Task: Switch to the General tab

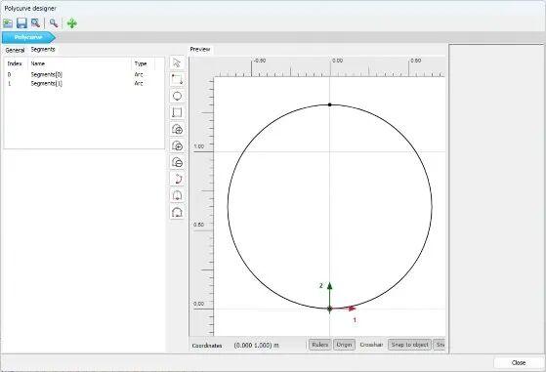Action: pos(15,50)
